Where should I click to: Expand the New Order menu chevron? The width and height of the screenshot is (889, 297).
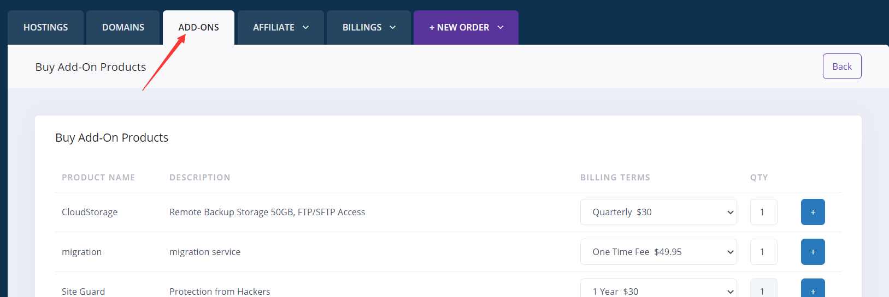(x=501, y=27)
